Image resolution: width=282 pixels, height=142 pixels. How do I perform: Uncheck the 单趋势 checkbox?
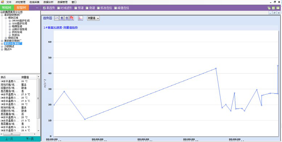pos(44,8)
